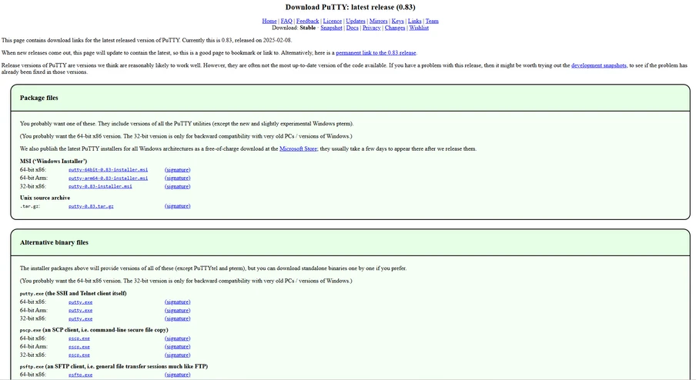The image size is (696, 380).
Task: Open signature for the .tar.gz source archive
Action: coord(177,206)
